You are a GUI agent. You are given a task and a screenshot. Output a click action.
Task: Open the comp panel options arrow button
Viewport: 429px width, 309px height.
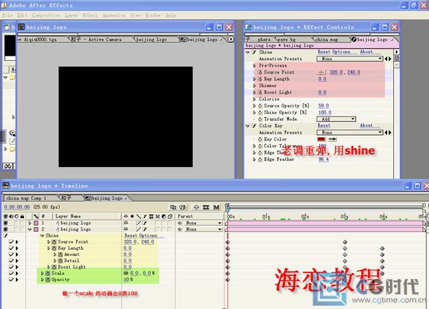coord(231,39)
